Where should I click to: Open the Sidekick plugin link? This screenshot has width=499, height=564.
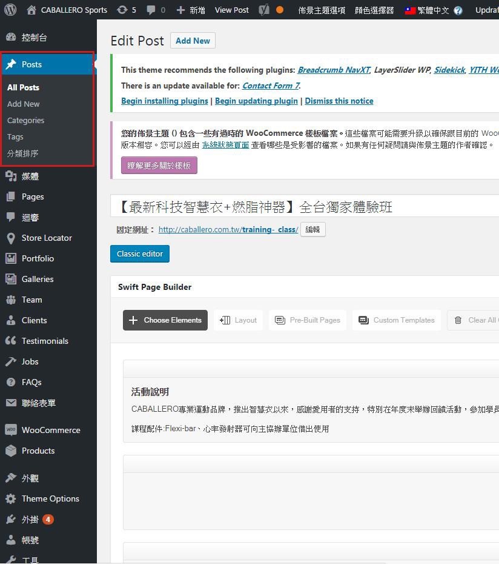click(449, 70)
